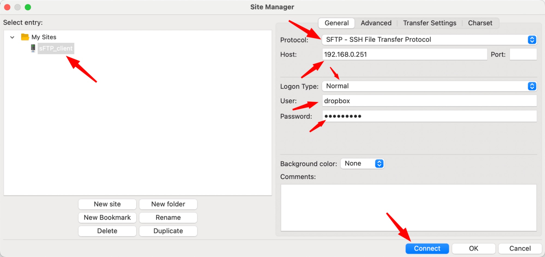Open the Protocol dropdown

pos(429,40)
